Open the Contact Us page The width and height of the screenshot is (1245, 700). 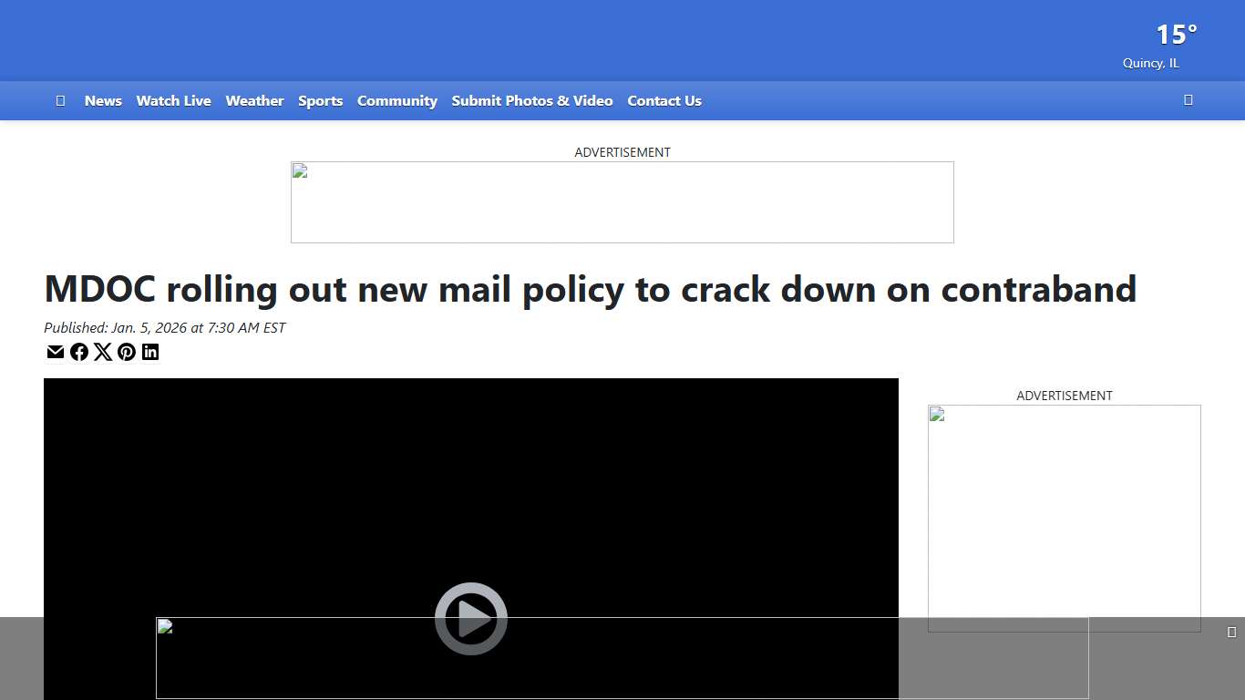tap(664, 100)
